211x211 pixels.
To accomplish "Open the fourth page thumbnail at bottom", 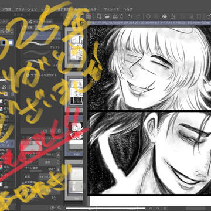I will pyautogui.click(x=76, y=180).
